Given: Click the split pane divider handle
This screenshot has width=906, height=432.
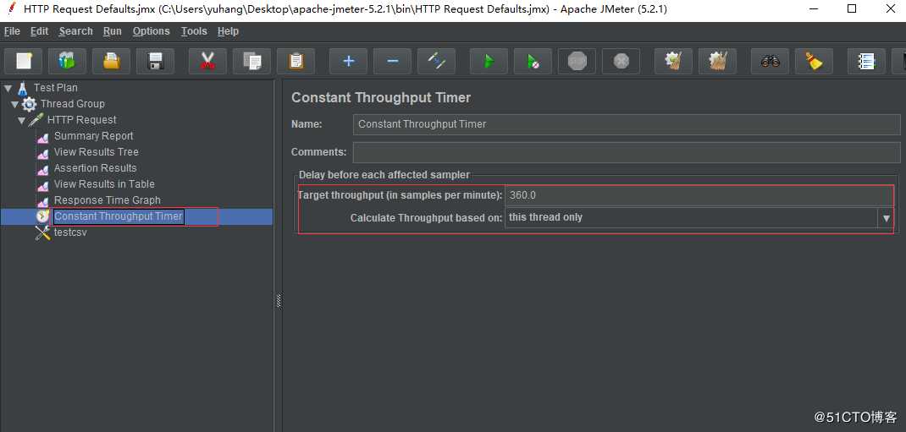Looking at the screenshot, I should coord(279,300).
